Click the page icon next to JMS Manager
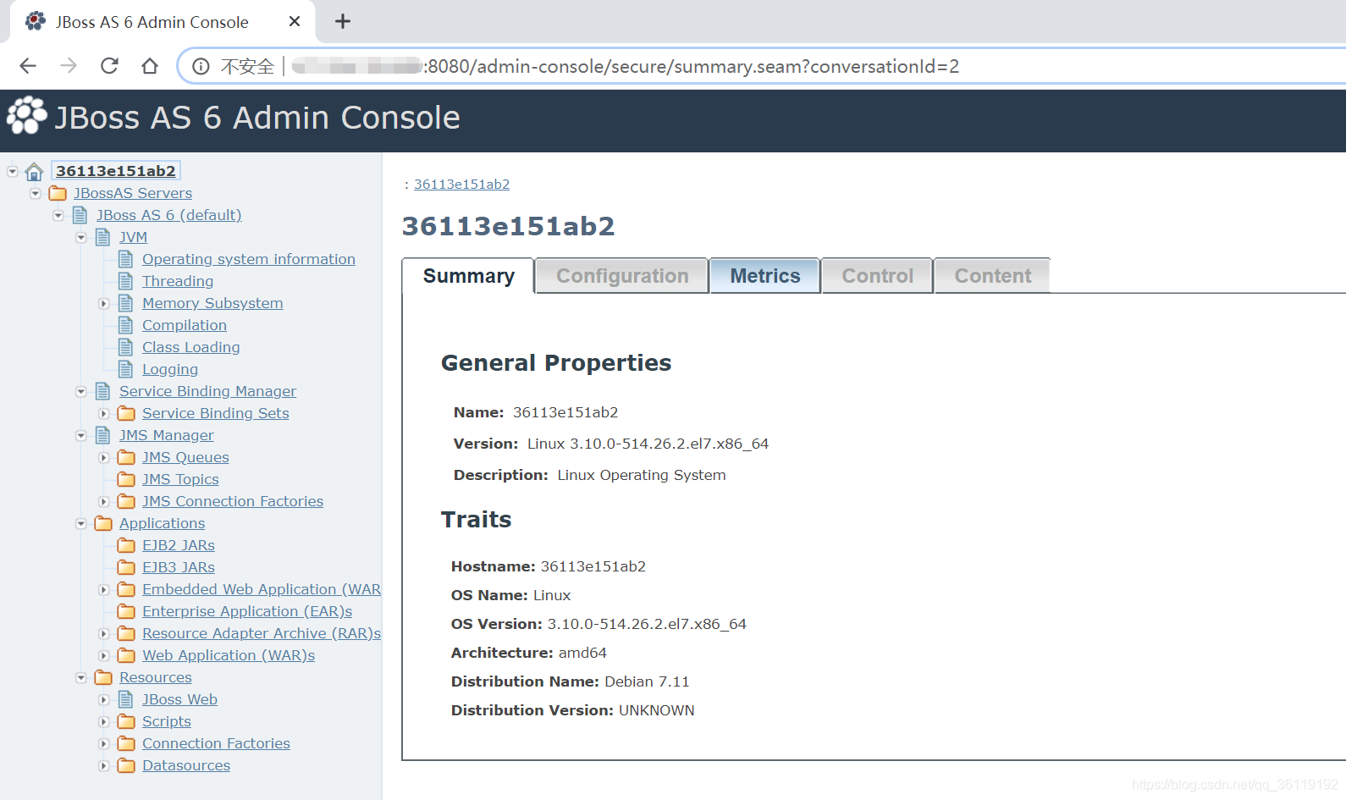The image size is (1346, 800). coord(103,435)
